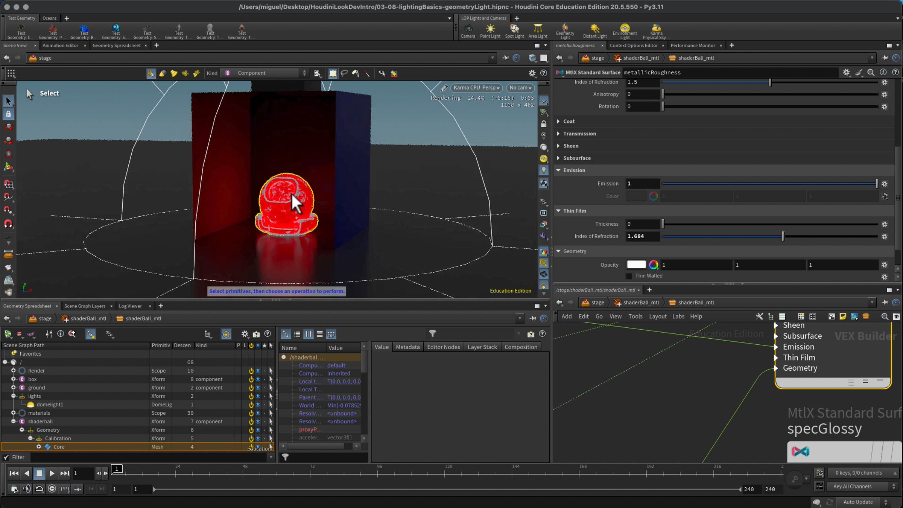Viewport: 903px width, 508px height.
Task: Toggle visibility eye for the box prim
Action: pos(258,379)
